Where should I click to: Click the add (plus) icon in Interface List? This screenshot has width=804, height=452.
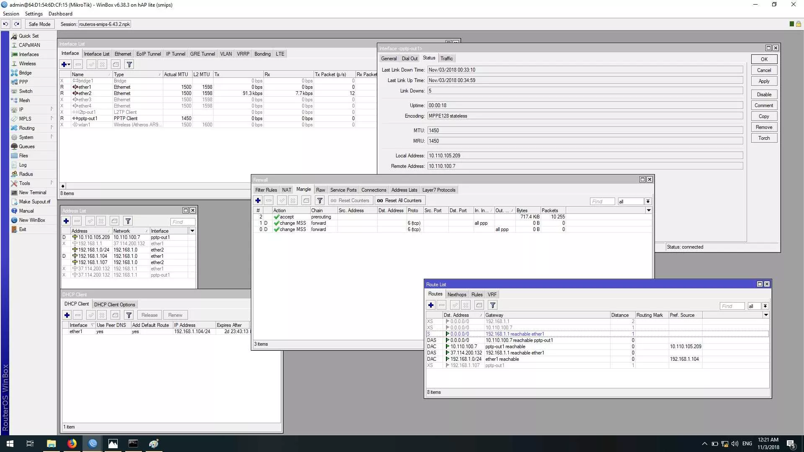click(65, 64)
